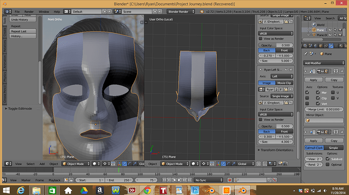Toggle visibility eye for Plane in outliner
The image size is (349, 195).
[330, 30]
